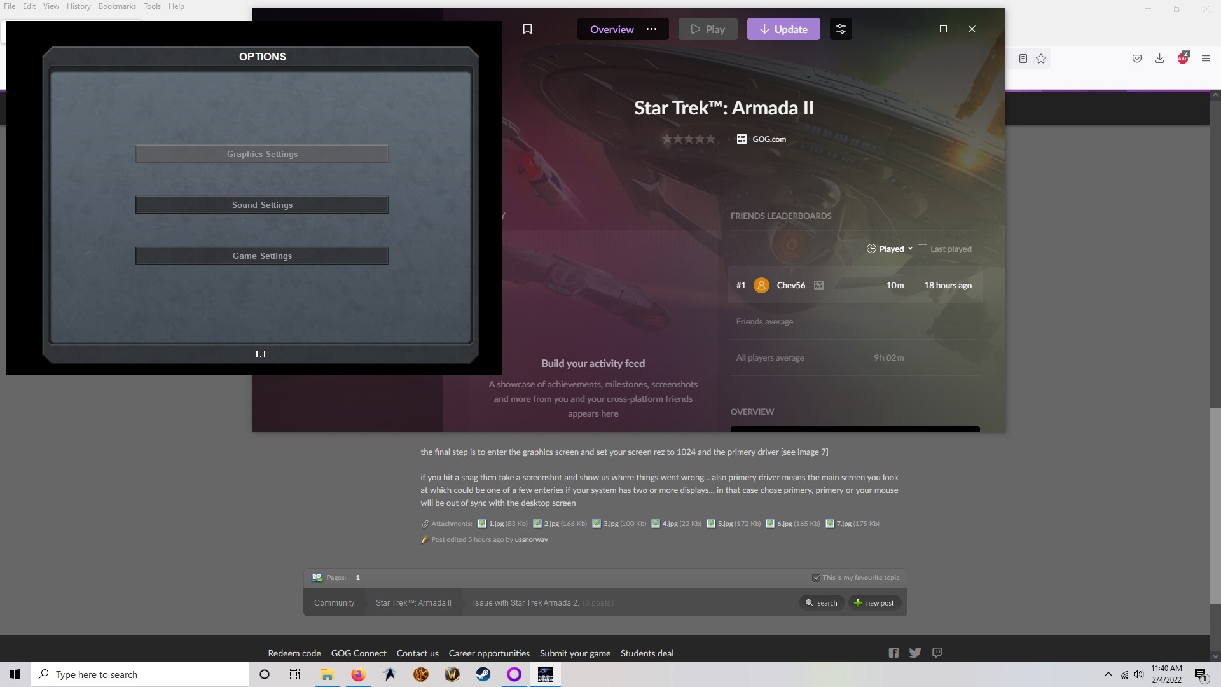Viewport: 1221px width, 687px height.
Task: Open the File menu in Firefox
Action: click(x=10, y=6)
